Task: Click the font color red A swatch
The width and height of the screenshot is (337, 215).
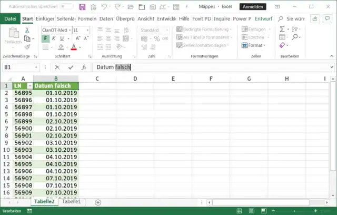Action: click(73, 47)
